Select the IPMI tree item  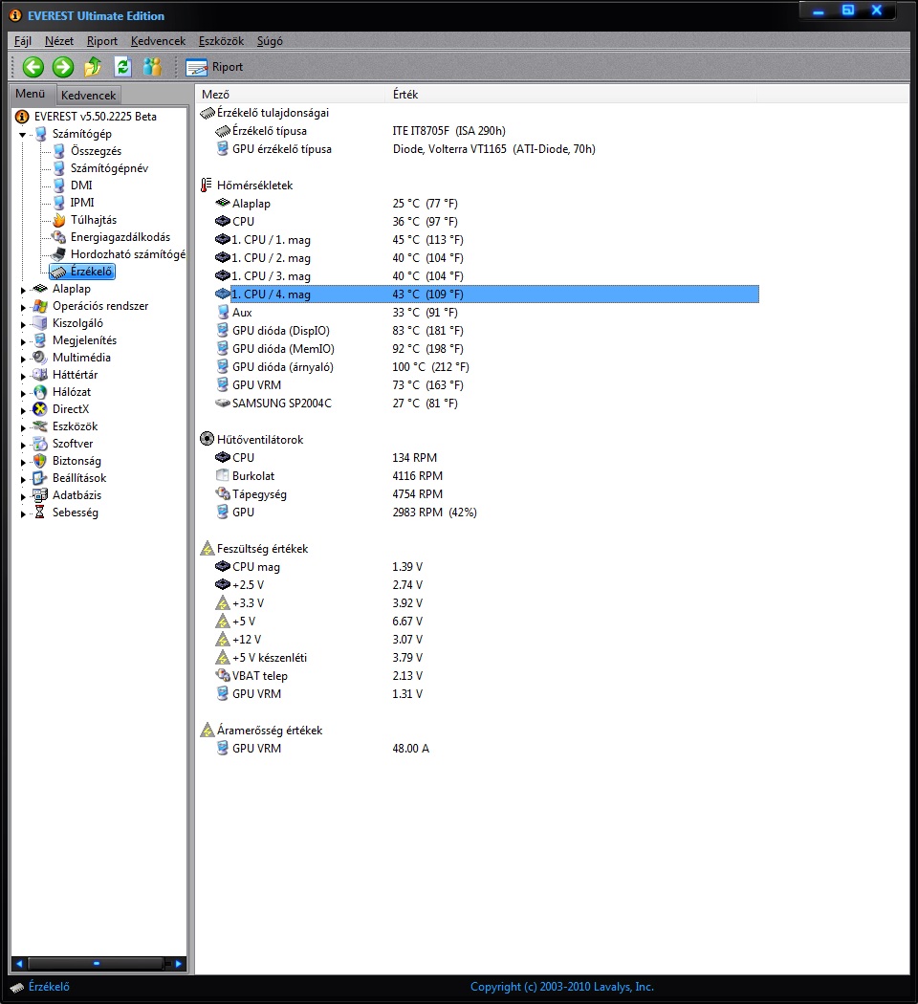pos(82,203)
